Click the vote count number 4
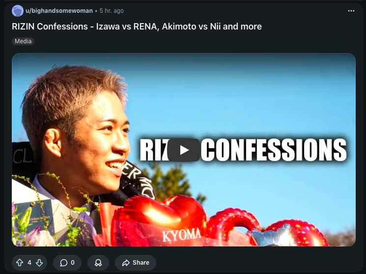 pos(29,263)
